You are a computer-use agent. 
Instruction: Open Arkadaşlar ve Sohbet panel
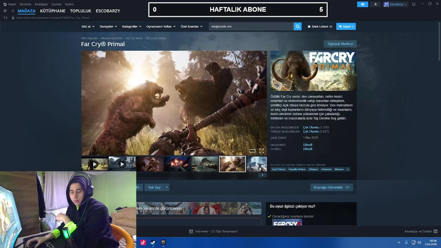coord(421,231)
